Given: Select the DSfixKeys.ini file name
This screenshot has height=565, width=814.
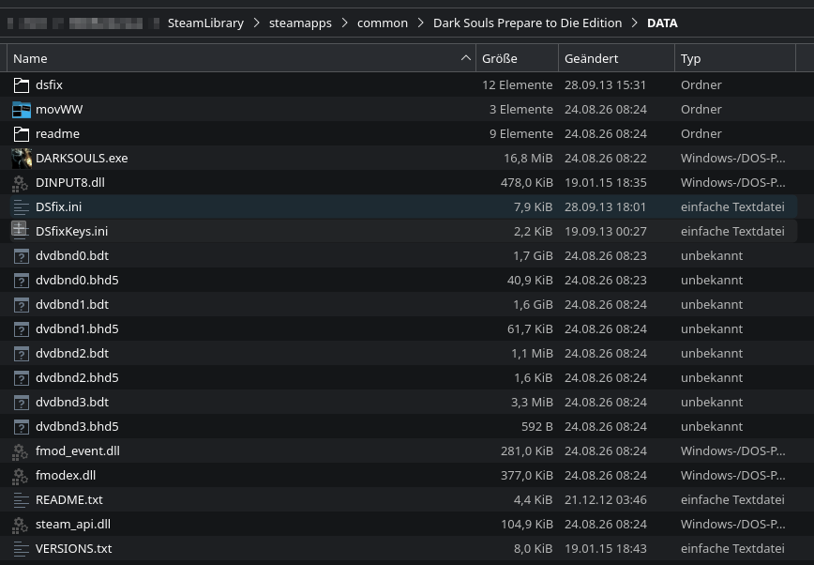Looking at the screenshot, I should (71, 231).
